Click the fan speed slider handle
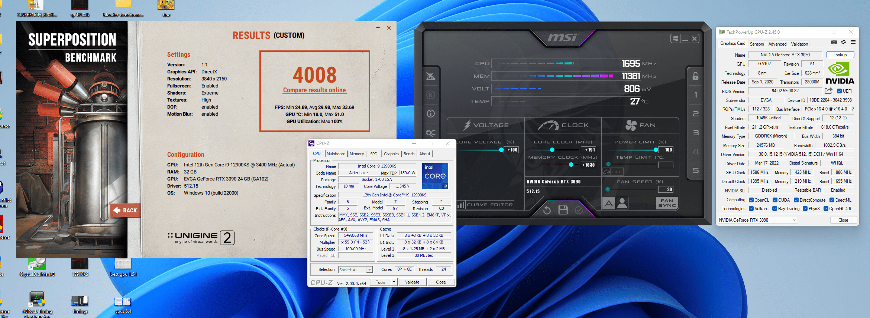Screen dimensions: 870x318 [x=608, y=189]
